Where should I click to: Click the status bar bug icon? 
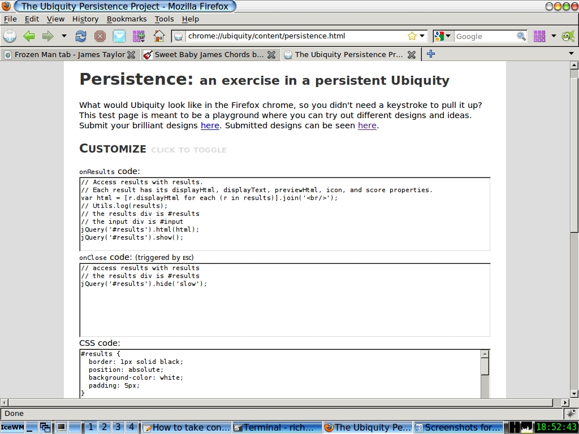(571, 413)
